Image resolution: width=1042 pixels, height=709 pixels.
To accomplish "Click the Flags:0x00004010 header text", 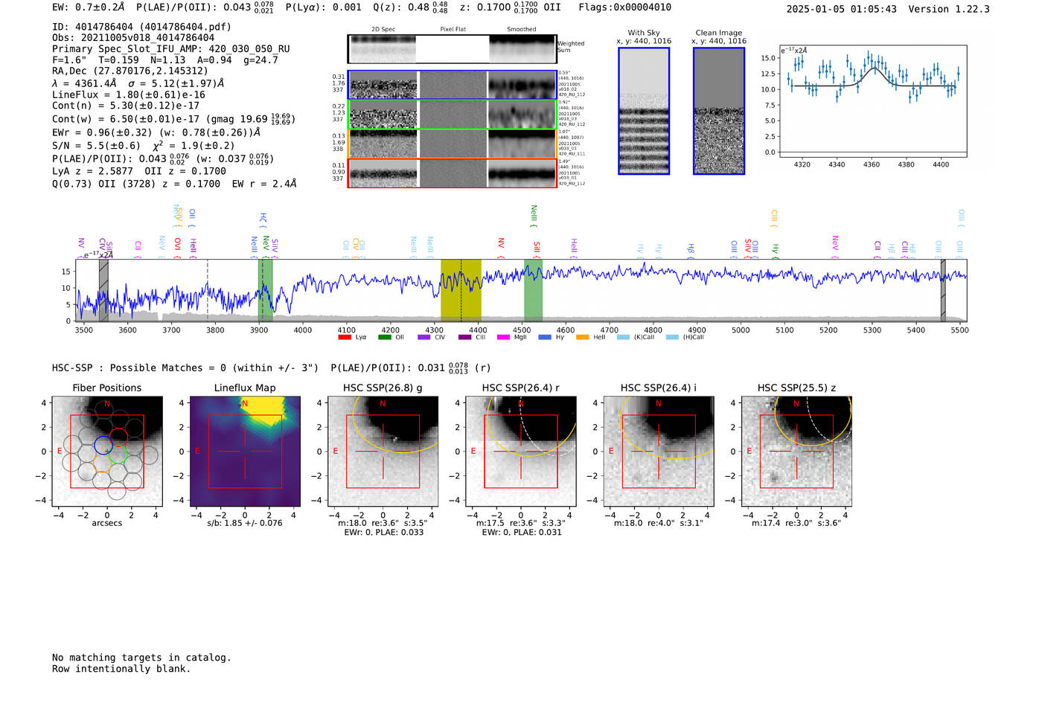I will pos(624,7).
